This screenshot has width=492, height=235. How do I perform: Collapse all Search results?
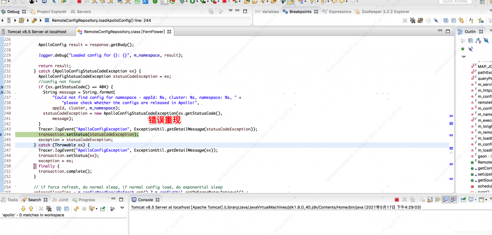66,209
